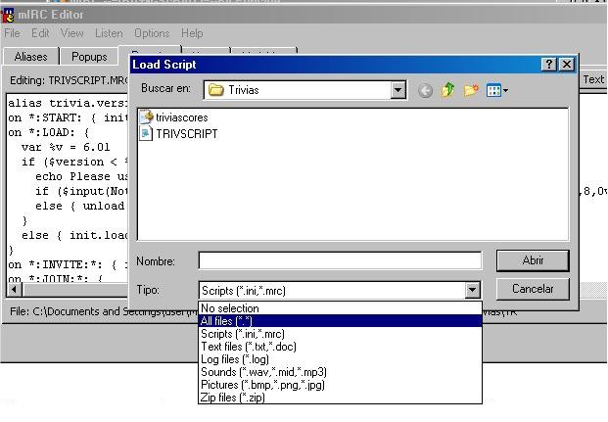Click the Back arrow icon in Load Script
608x422 pixels.
tap(425, 91)
